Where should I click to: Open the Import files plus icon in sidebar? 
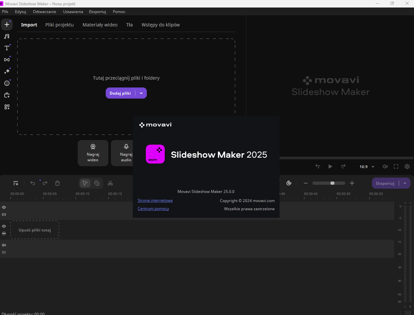pyautogui.click(x=7, y=24)
